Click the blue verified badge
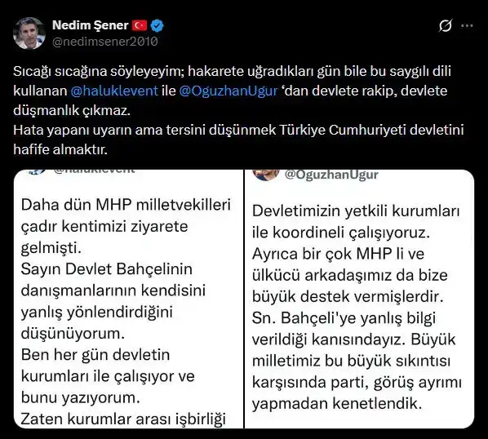488x439 pixels. click(157, 26)
